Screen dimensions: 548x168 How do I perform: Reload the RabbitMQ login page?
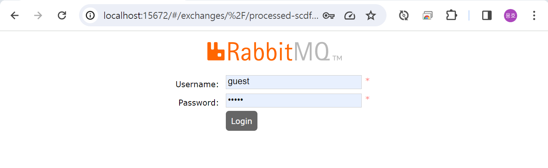(62, 15)
